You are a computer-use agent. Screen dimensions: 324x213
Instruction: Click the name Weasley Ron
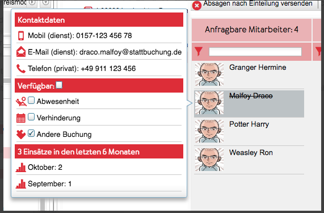pyautogui.click(x=251, y=153)
